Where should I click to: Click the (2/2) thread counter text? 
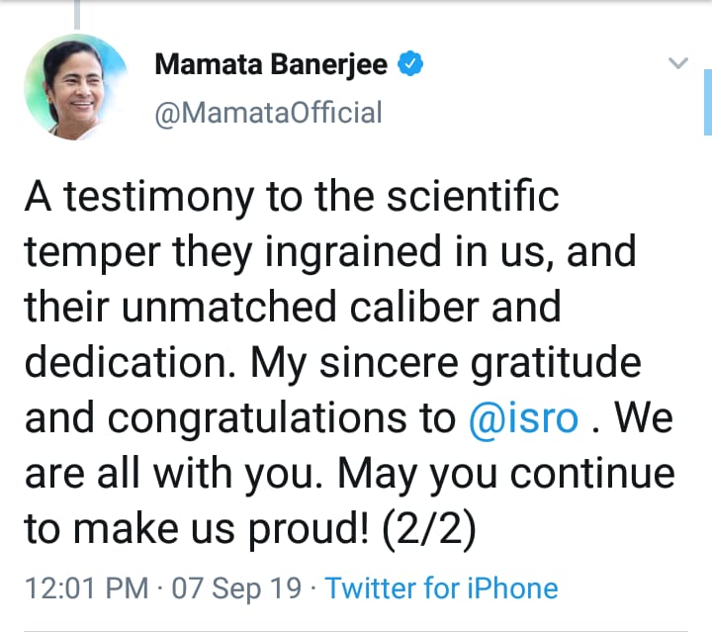[429, 529]
